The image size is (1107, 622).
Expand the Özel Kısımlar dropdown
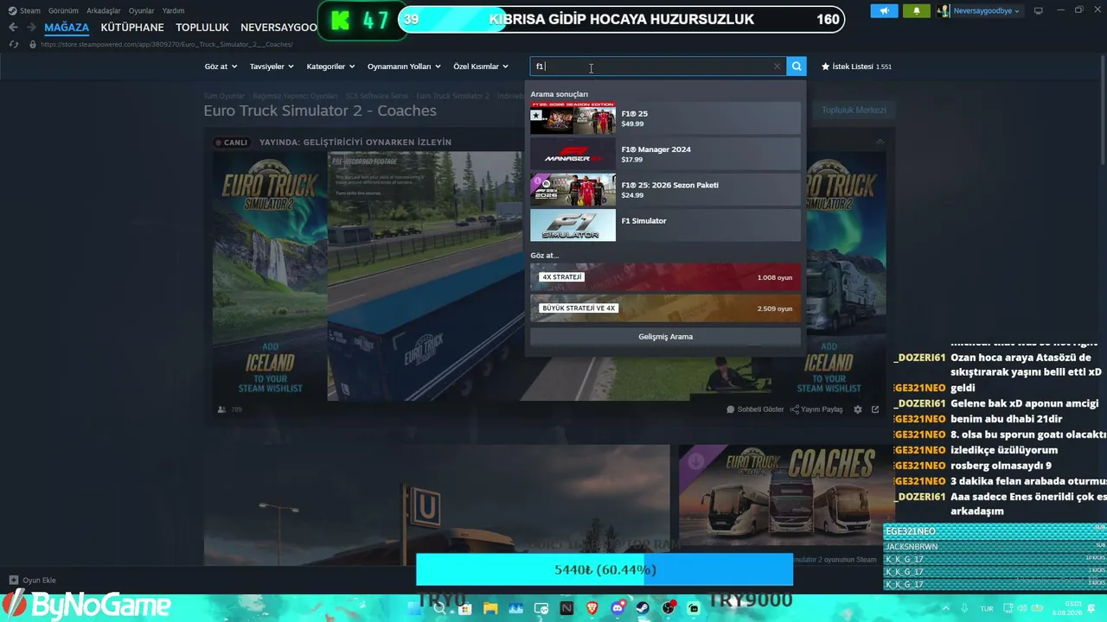point(481,67)
